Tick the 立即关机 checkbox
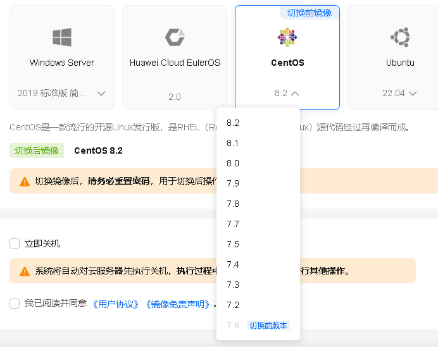 (x=15, y=243)
